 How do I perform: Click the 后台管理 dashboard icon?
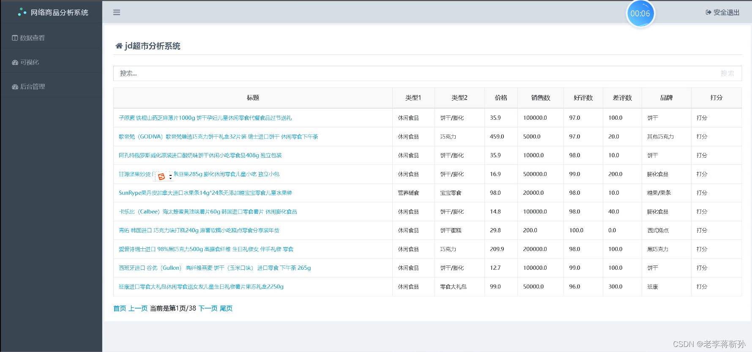point(15,87)
